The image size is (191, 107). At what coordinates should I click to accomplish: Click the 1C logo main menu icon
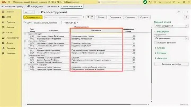click(4, 2)
